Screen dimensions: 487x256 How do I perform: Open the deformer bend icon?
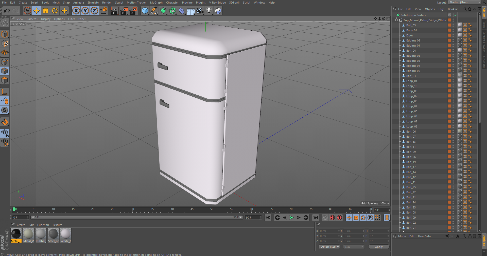(x=182, y=11)
